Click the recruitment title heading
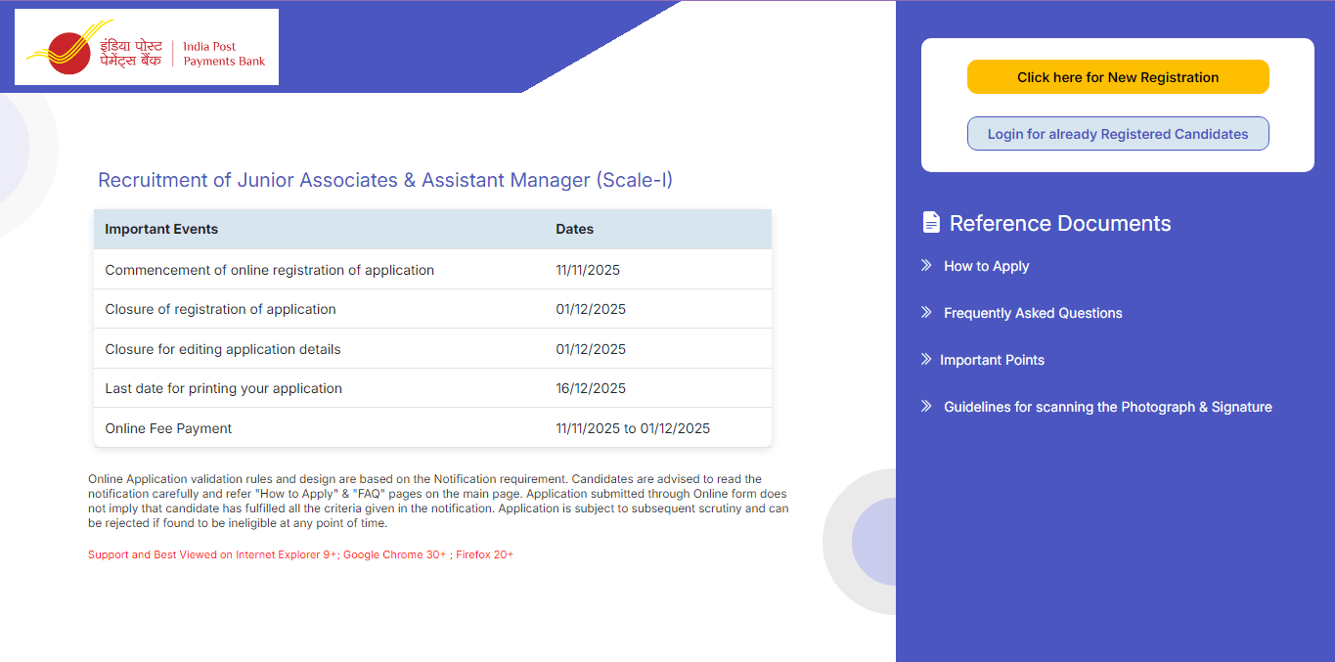Viewport: 1335px width, 662px height. pos(387,180)
